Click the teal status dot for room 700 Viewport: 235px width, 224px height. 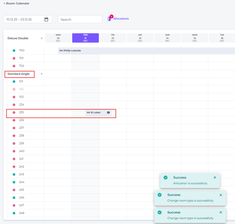14,51
